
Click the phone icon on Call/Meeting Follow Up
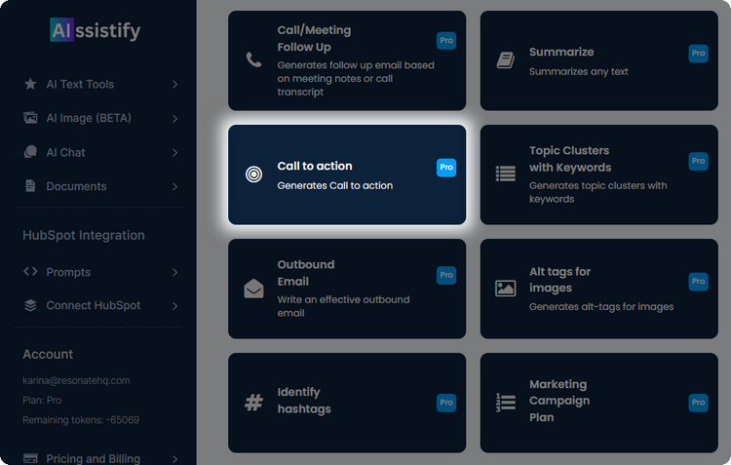(x=253, y=59)
